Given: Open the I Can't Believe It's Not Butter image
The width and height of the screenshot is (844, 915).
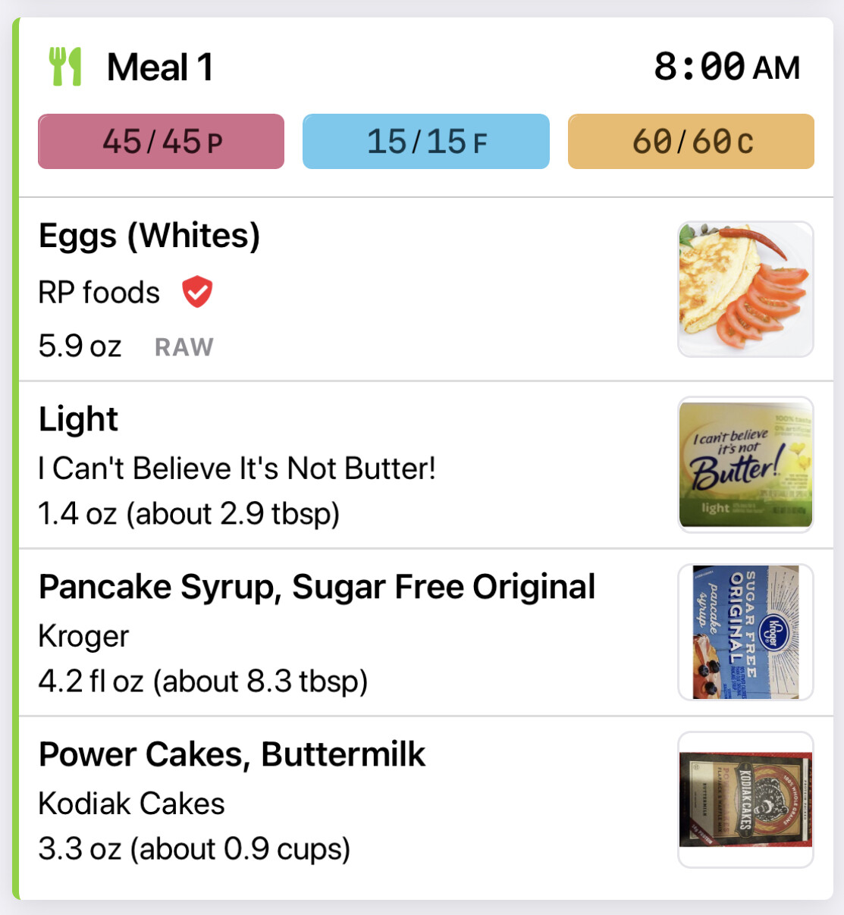Looking at the screenshot, I should point(745,464).
